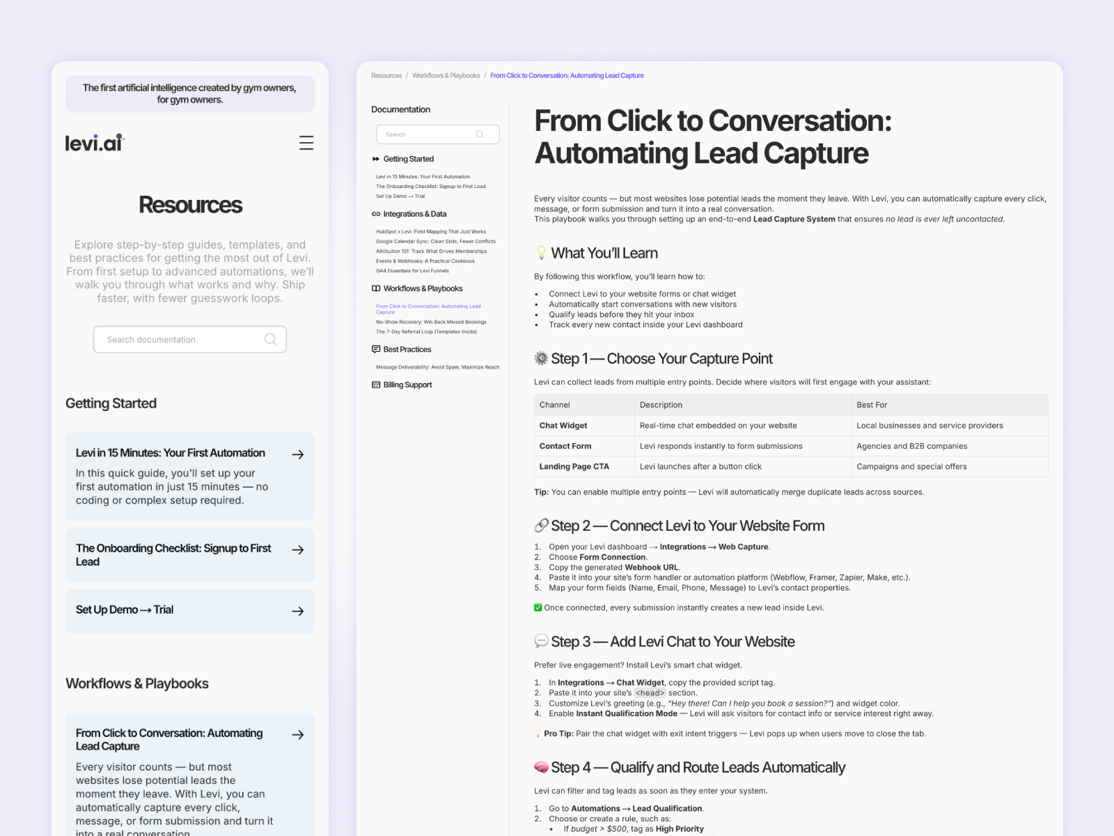Open sidebar link Set Up Demo → Trial
This screenshot has width=1114, height=836.
pyautogui.click(x=400, y=196)
